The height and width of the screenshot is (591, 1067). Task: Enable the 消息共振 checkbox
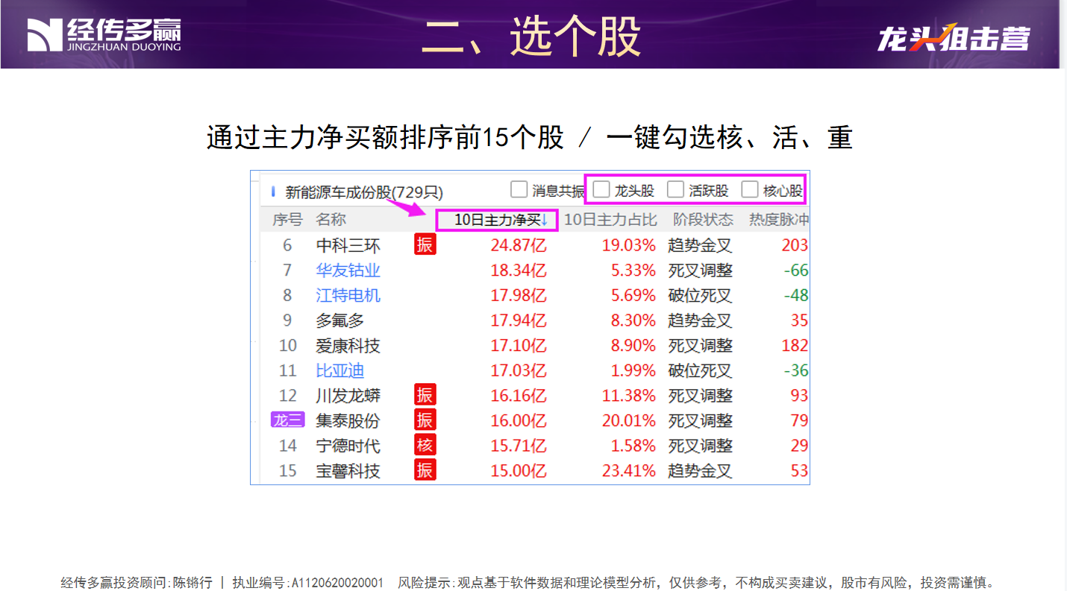point(519,189)
